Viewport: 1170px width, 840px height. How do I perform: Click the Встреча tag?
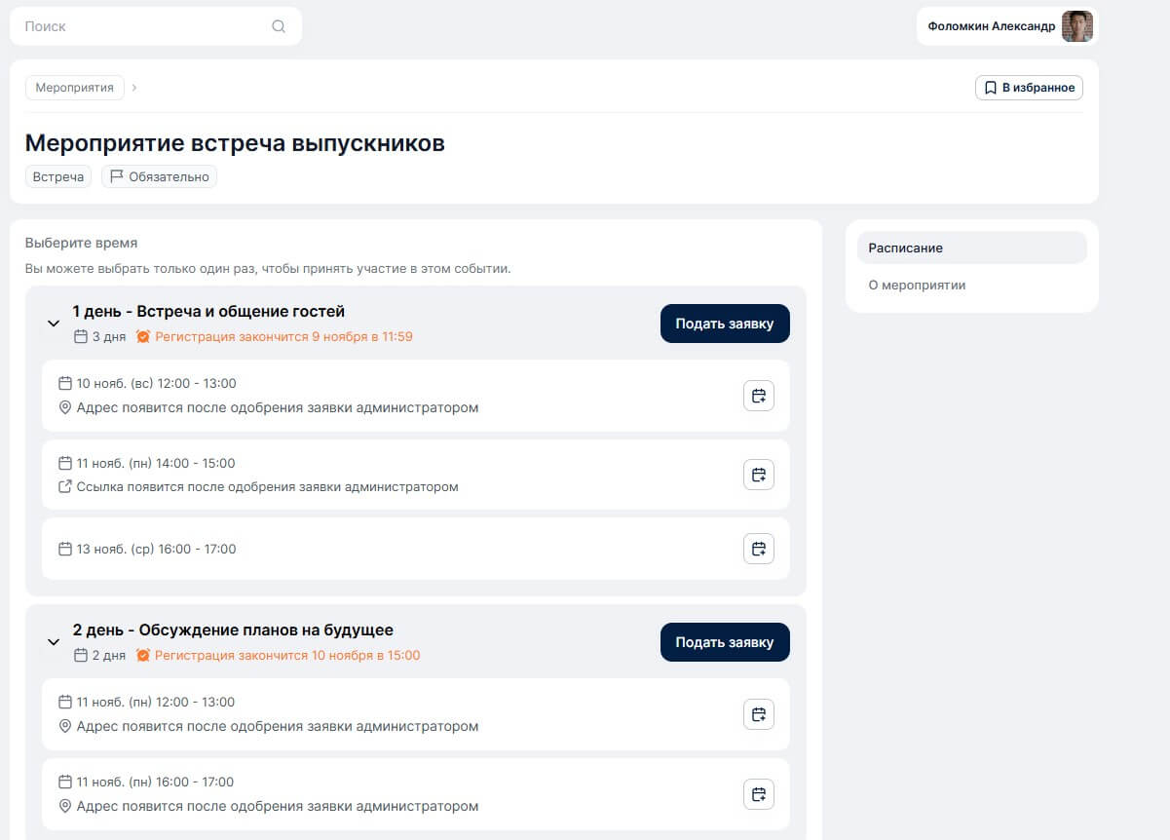point(58,176)
